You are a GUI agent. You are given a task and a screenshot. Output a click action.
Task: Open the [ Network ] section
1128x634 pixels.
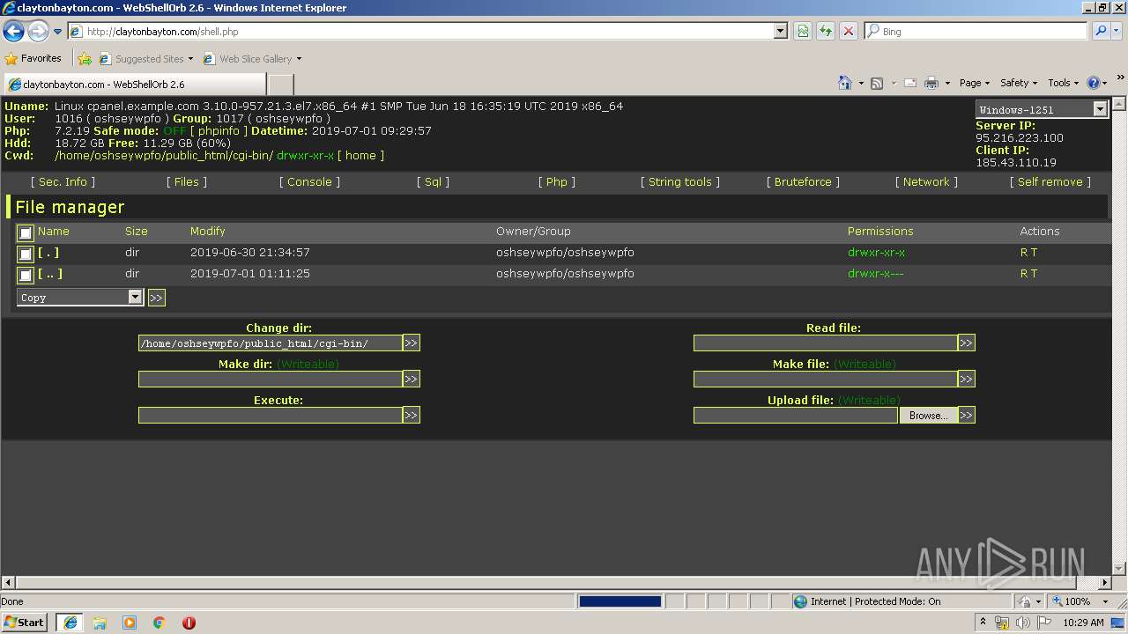926,182
